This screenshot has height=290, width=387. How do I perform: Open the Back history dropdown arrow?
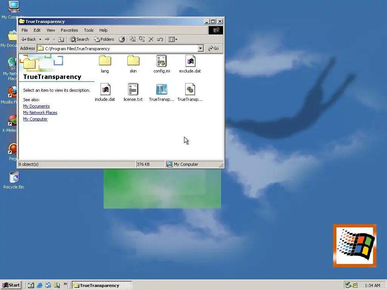[x=40, y=39]
